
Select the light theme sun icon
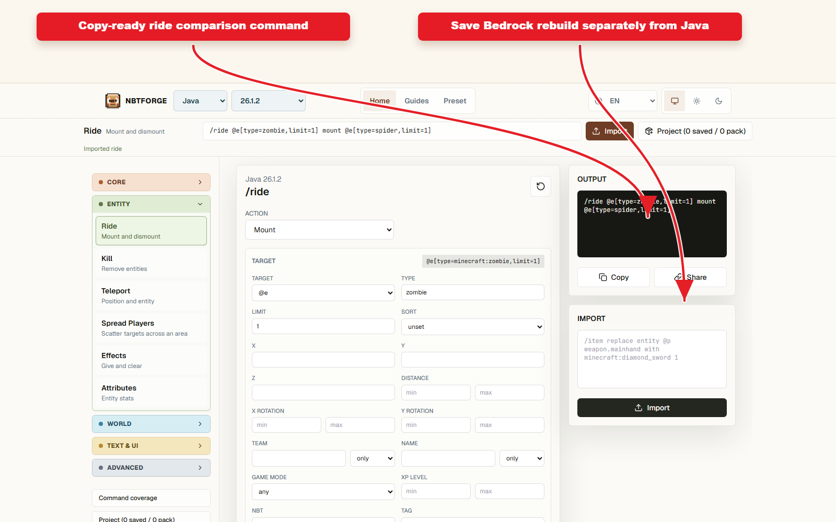pos(696,101)
